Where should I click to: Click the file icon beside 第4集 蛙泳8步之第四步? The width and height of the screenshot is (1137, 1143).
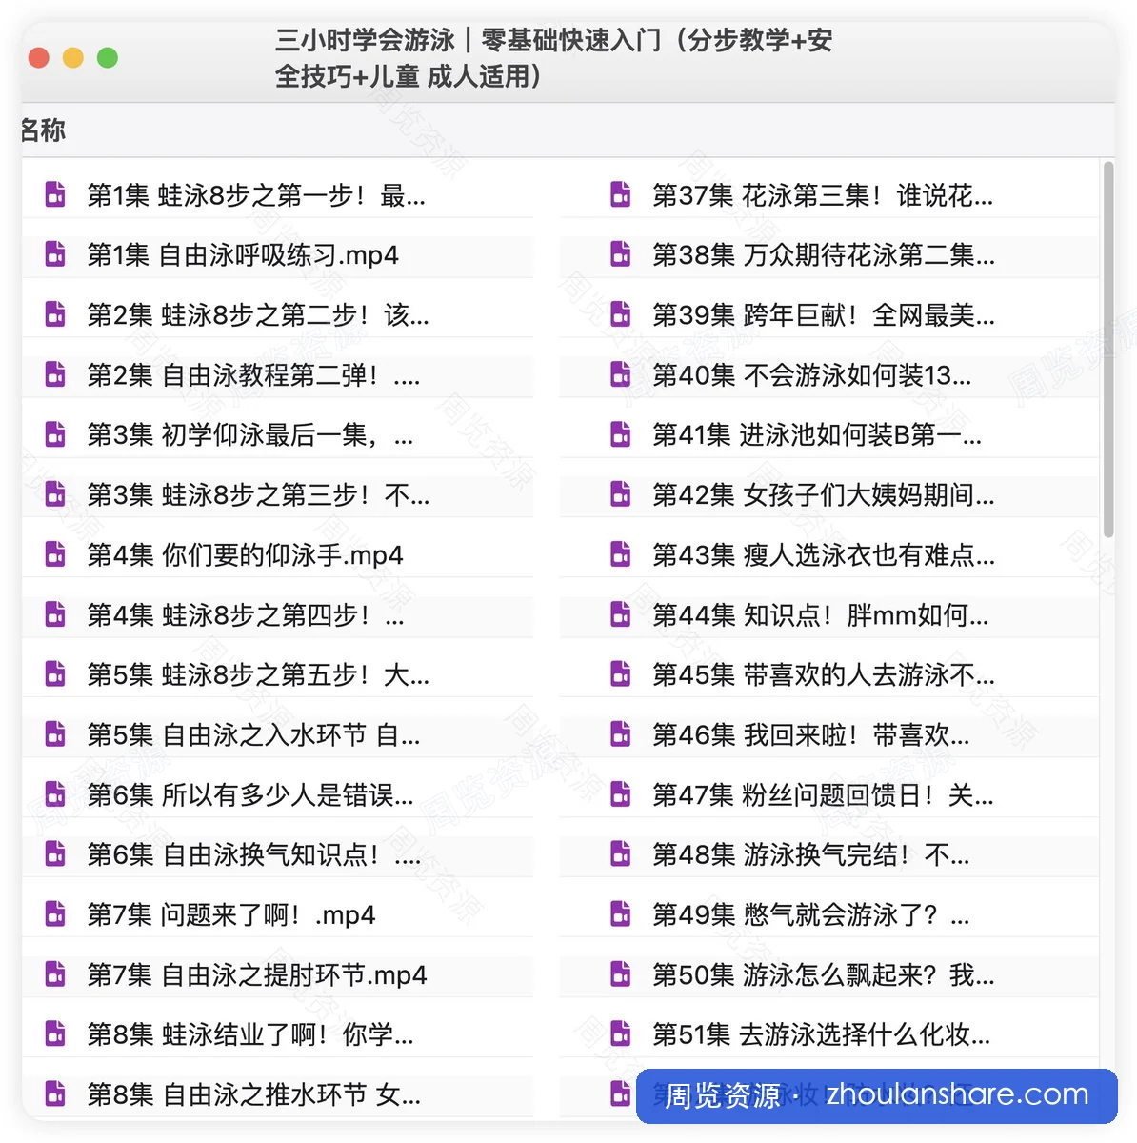(x=55, y=614)
